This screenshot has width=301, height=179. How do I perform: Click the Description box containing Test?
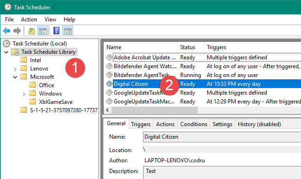(x=222, y=173)
